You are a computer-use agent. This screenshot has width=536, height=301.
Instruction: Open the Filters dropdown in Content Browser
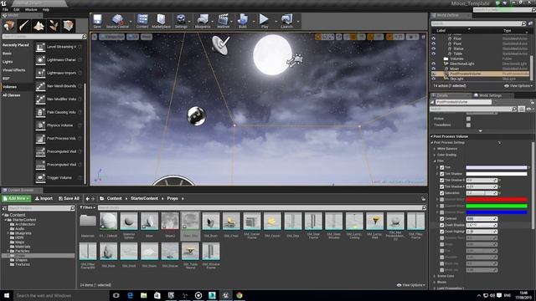point(87,207)
